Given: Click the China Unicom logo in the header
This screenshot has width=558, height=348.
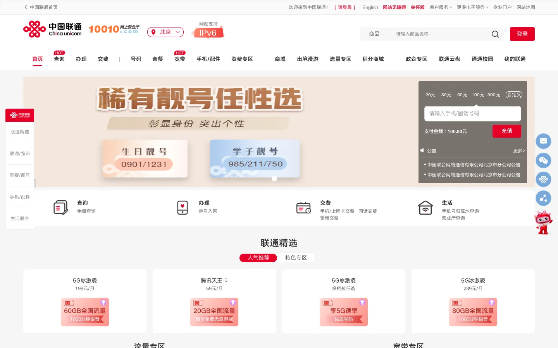Looking at the screenshot, I should pyautogui.click(x=52, y=29).
